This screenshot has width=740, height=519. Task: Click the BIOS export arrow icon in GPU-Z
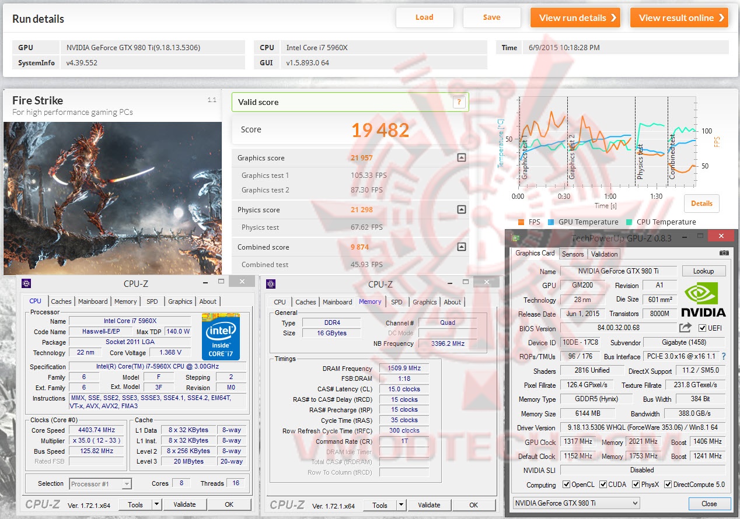coord(685,328)
